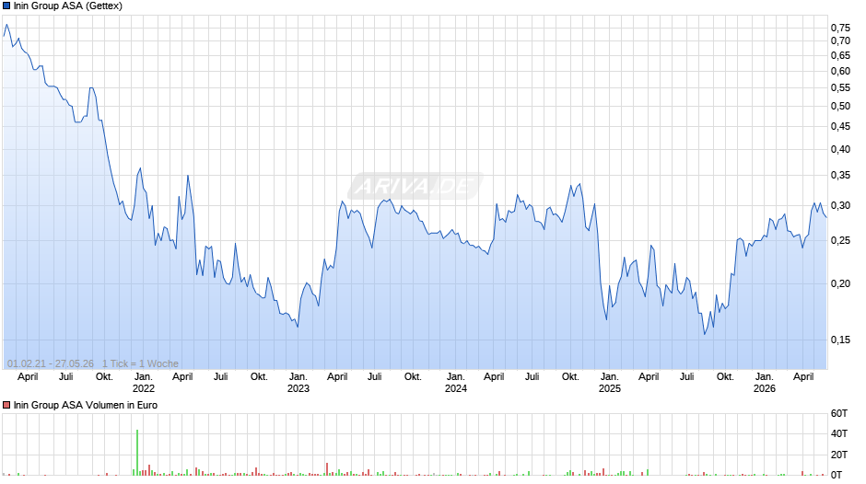This screenshot has height=484, width=866.
Task: Click the 2026 year label on time axis
Action: pos(765,388)
